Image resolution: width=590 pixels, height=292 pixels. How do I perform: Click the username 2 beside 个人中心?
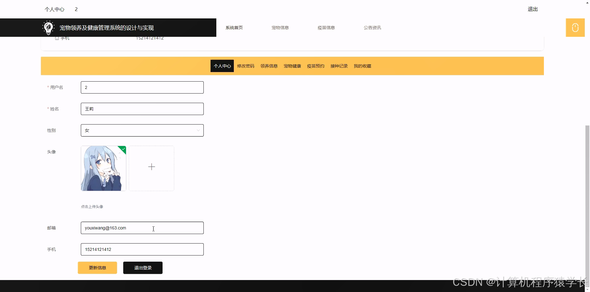tap(76, 10)
